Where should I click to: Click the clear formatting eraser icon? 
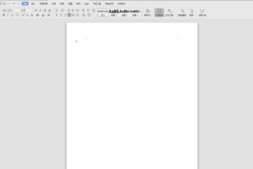45,10
